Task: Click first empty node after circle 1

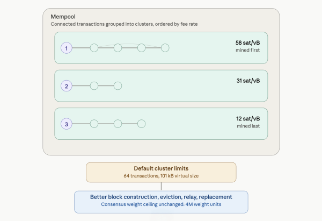Action: coord(94,48)
